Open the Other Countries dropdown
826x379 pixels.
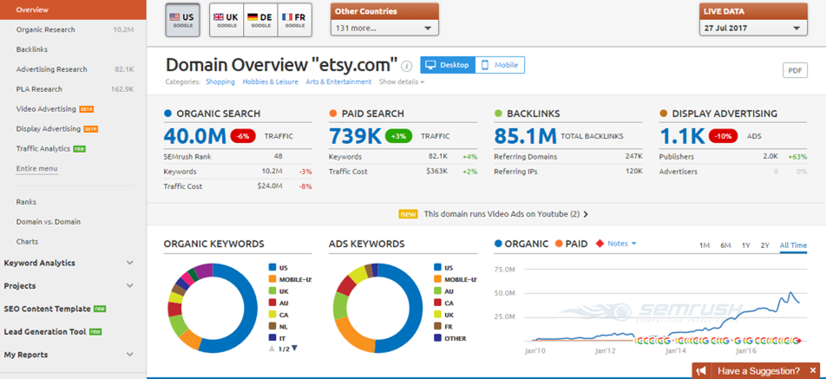point(384,28)
